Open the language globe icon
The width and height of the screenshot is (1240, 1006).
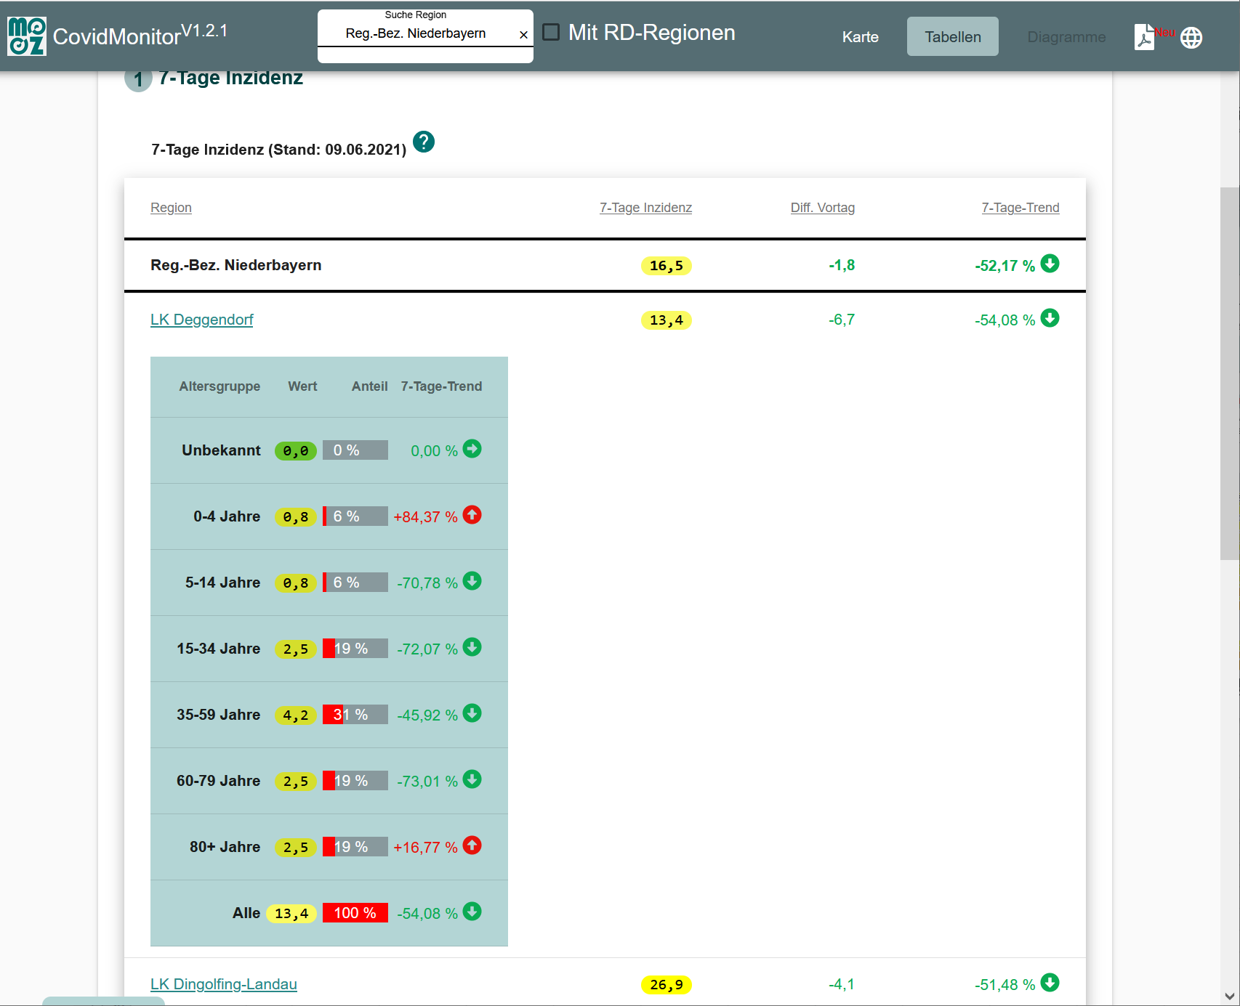1191,38
